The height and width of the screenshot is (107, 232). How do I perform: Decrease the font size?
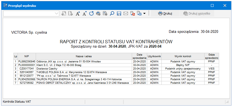pyautogui.click(x=85, y=14)
